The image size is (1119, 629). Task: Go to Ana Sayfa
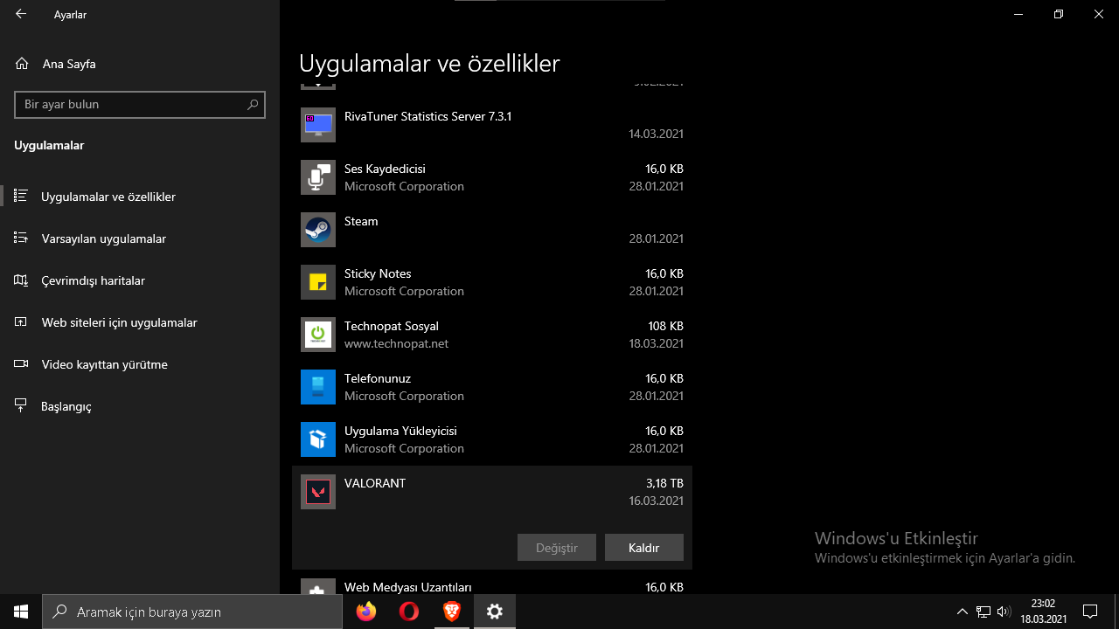click(x=140, y=64)
